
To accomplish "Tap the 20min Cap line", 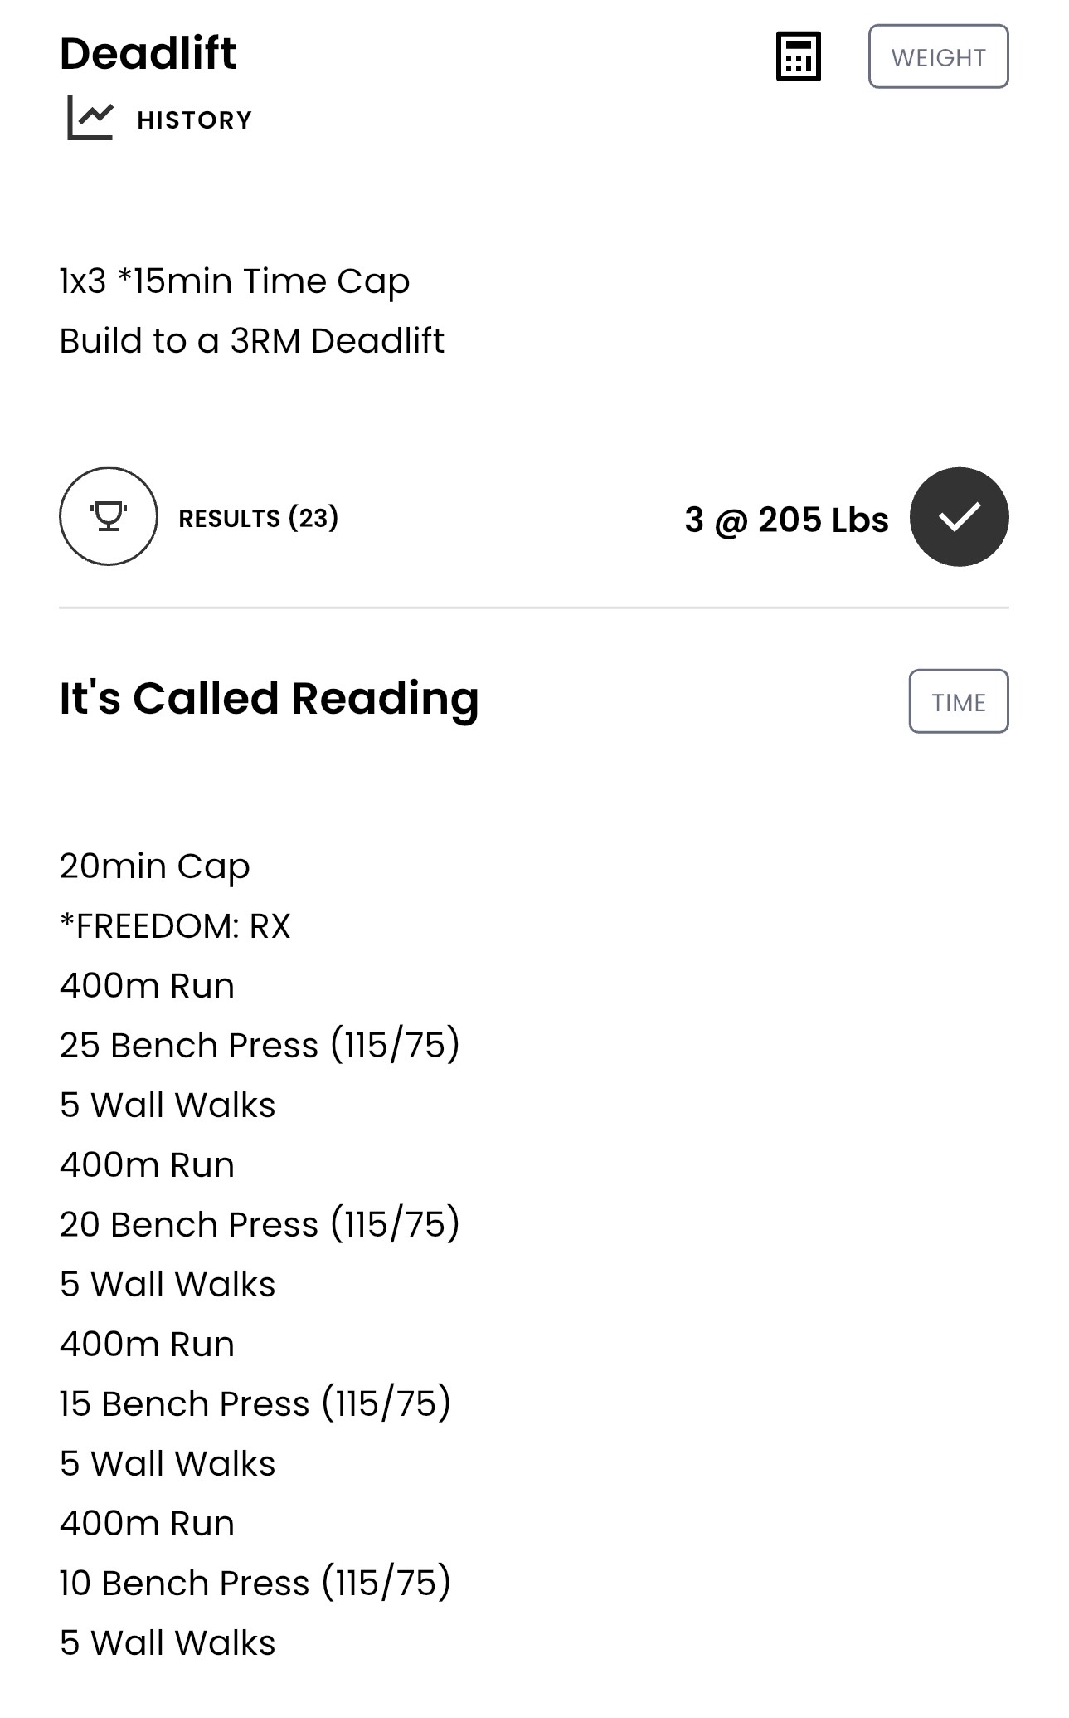I will pos(155,866).
